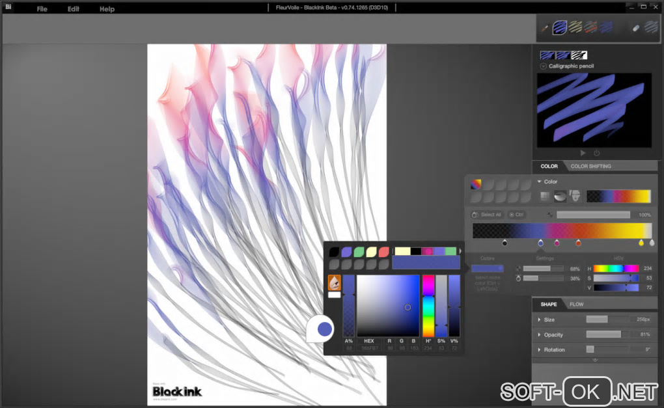Choose the red-teal scribble brush preset
664x408 pixels.
point(590,27)
